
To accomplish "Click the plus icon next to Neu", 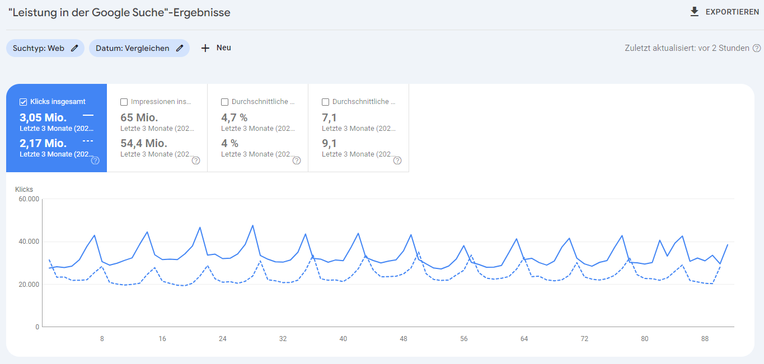I will [x=205, y=48].
